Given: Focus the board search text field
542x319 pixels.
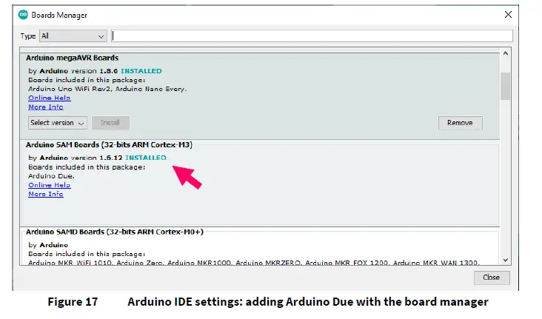Looking at the screenshot, I should point(312,36).
